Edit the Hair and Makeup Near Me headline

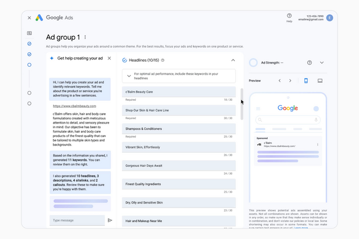(x=179, y=221)
